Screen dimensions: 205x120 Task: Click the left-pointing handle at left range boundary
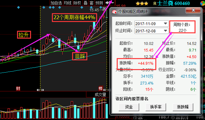click(x=38, y=90)
